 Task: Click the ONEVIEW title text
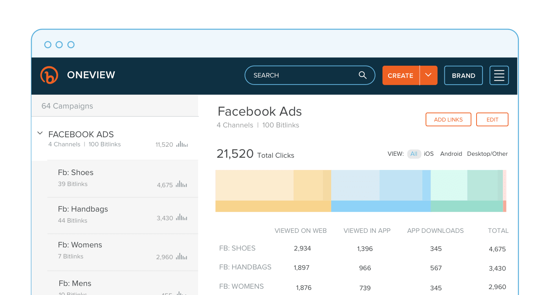click(91, 75)
